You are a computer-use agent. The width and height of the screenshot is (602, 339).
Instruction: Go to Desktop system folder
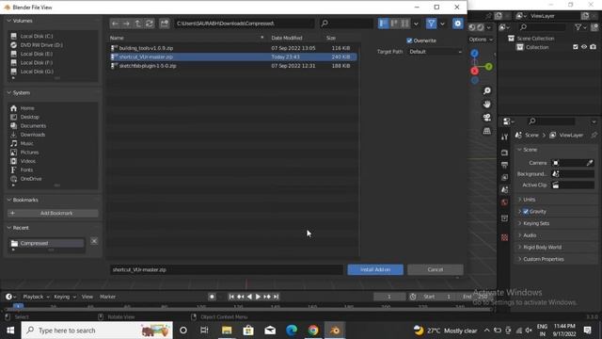click(29, 117)
